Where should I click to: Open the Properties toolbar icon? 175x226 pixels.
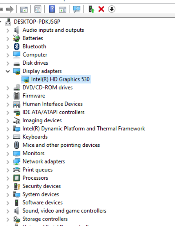point(38,9)
